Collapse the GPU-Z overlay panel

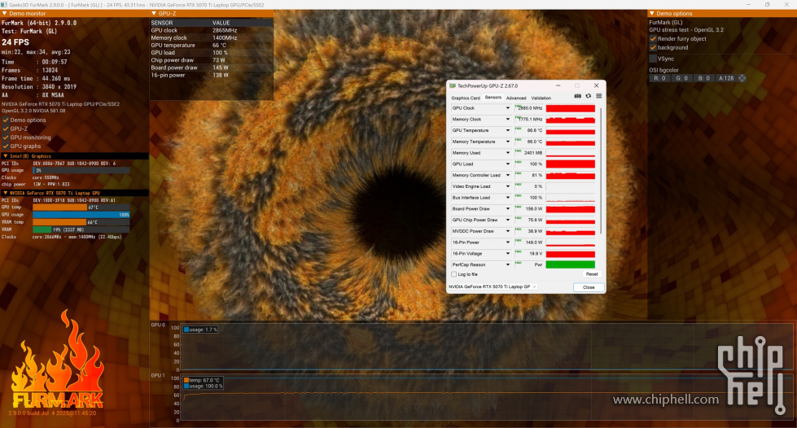click(x=154, y=14)
